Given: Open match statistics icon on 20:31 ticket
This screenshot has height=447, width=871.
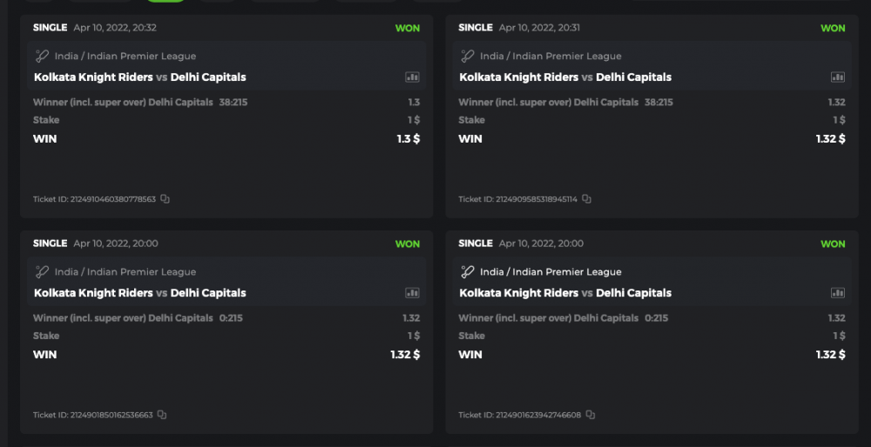Looking at the screenshot, I should click(837, 77).
